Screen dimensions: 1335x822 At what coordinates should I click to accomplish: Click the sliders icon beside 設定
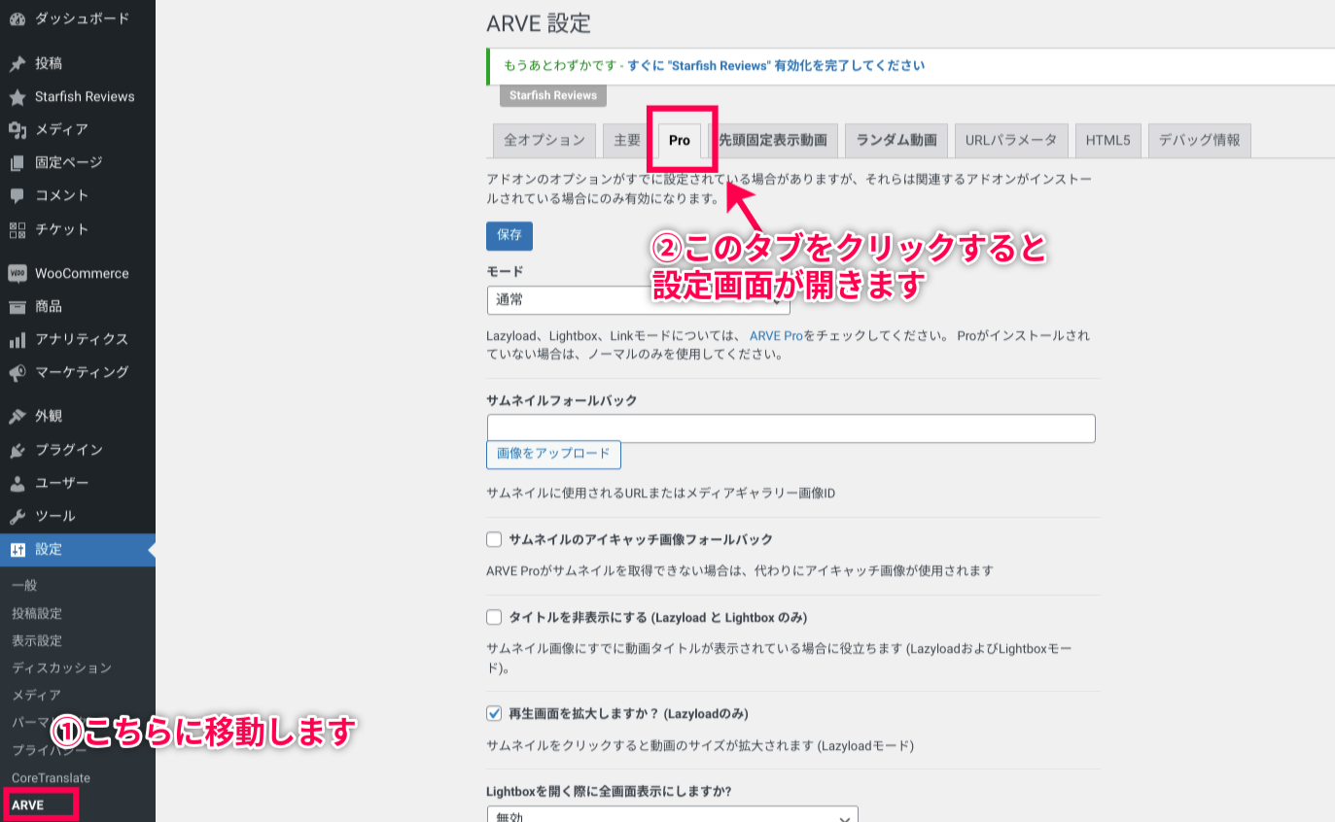coord(17,550)
